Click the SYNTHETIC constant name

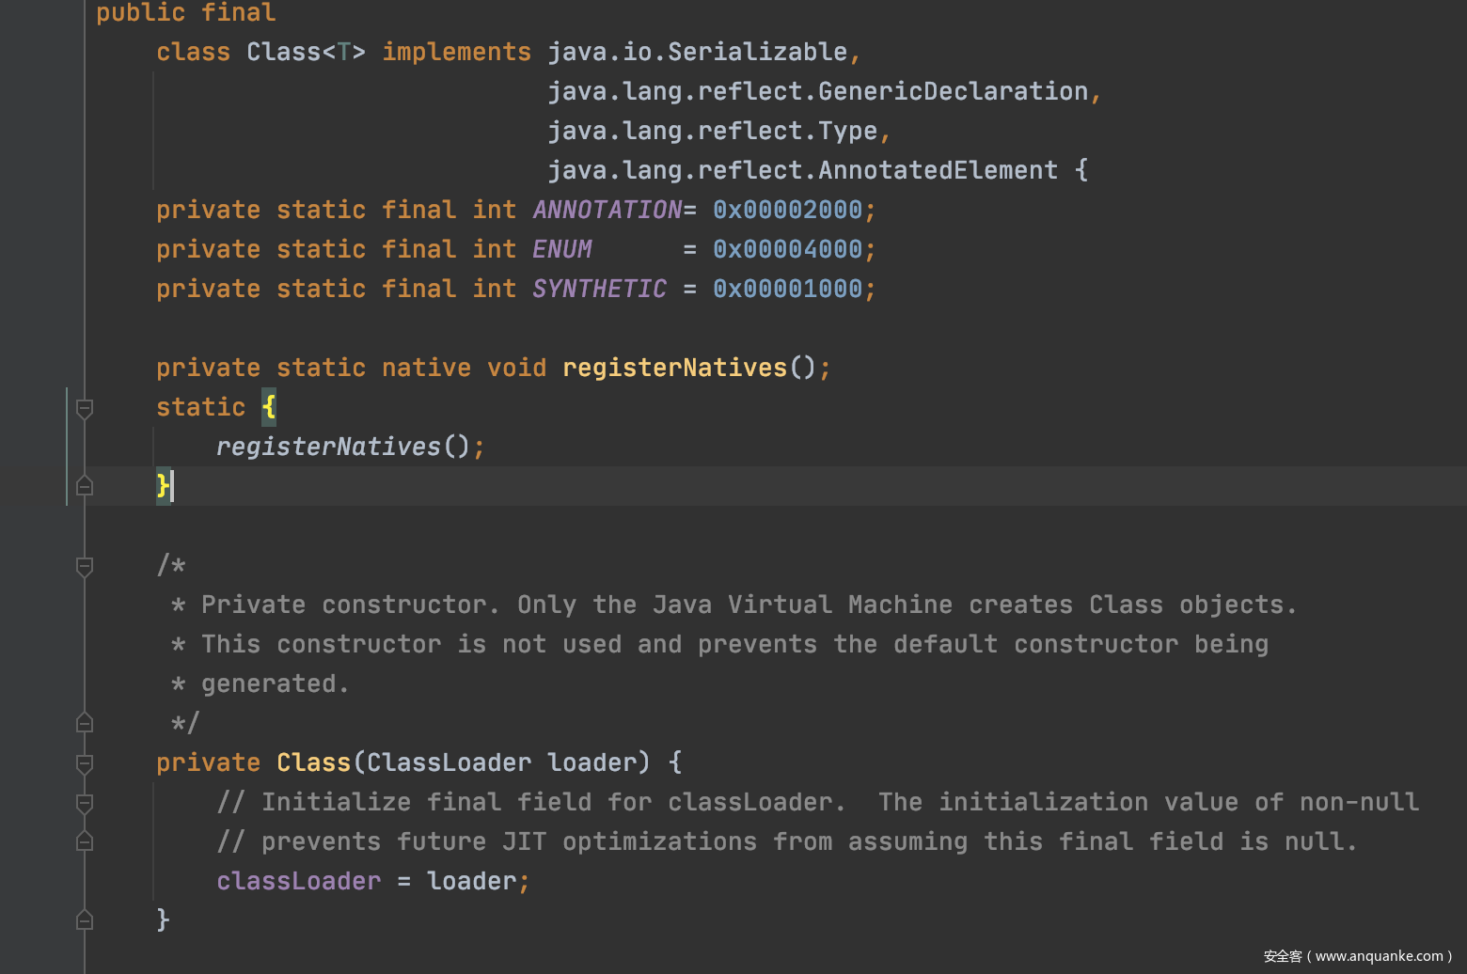click(599, 289)
